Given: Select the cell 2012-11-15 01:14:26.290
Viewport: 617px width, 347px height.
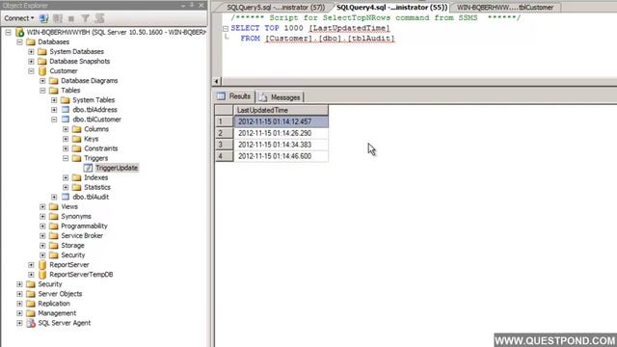Looking at the screenshot, I should (x=281, y=133).
